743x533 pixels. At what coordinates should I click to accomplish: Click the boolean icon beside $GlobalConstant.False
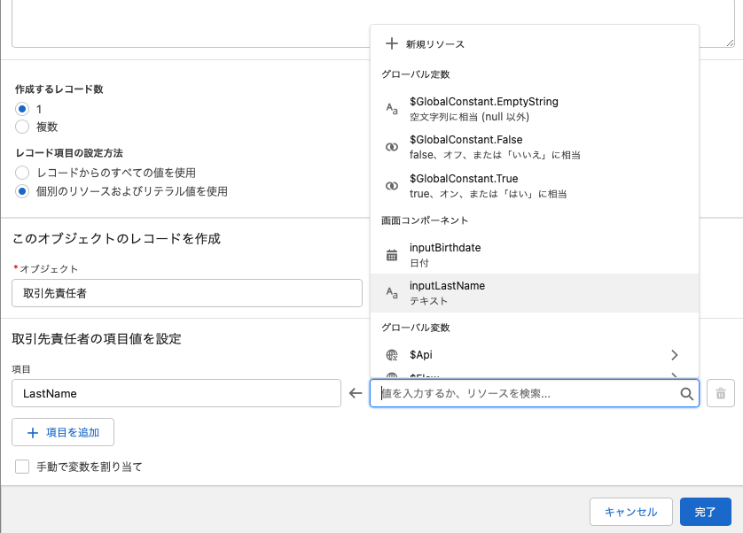pyautogui.click(x=391, y=147)
